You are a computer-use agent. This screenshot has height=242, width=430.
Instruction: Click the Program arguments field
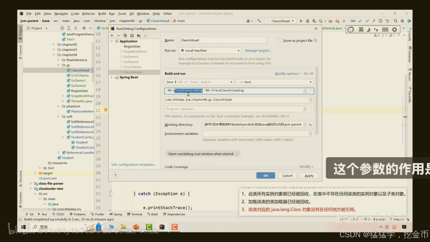pyautogui.click(x=239, y=109)
